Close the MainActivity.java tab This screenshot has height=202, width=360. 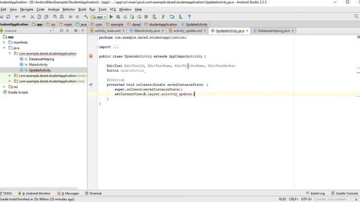(163, 31)
